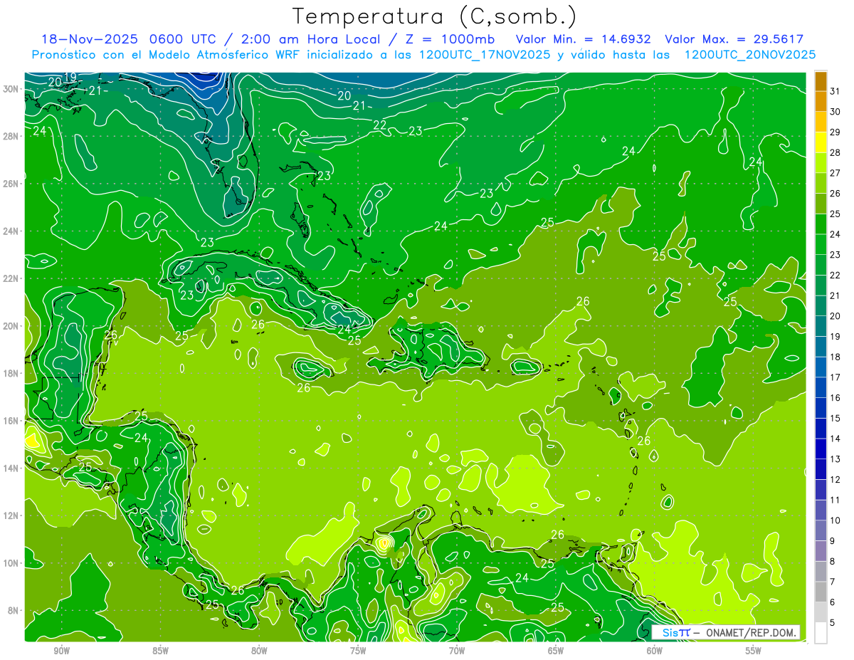Click the bright yellow swatch above the 28 label
Viewport: 854px width, 660px height.
[x=821, y=142]
